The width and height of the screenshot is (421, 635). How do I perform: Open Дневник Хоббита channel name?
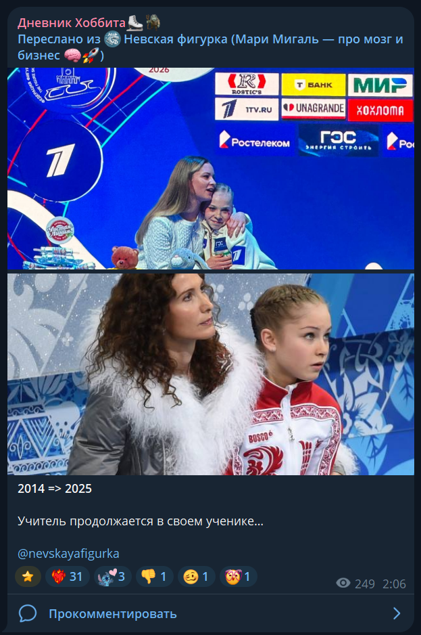pos(72,23)
